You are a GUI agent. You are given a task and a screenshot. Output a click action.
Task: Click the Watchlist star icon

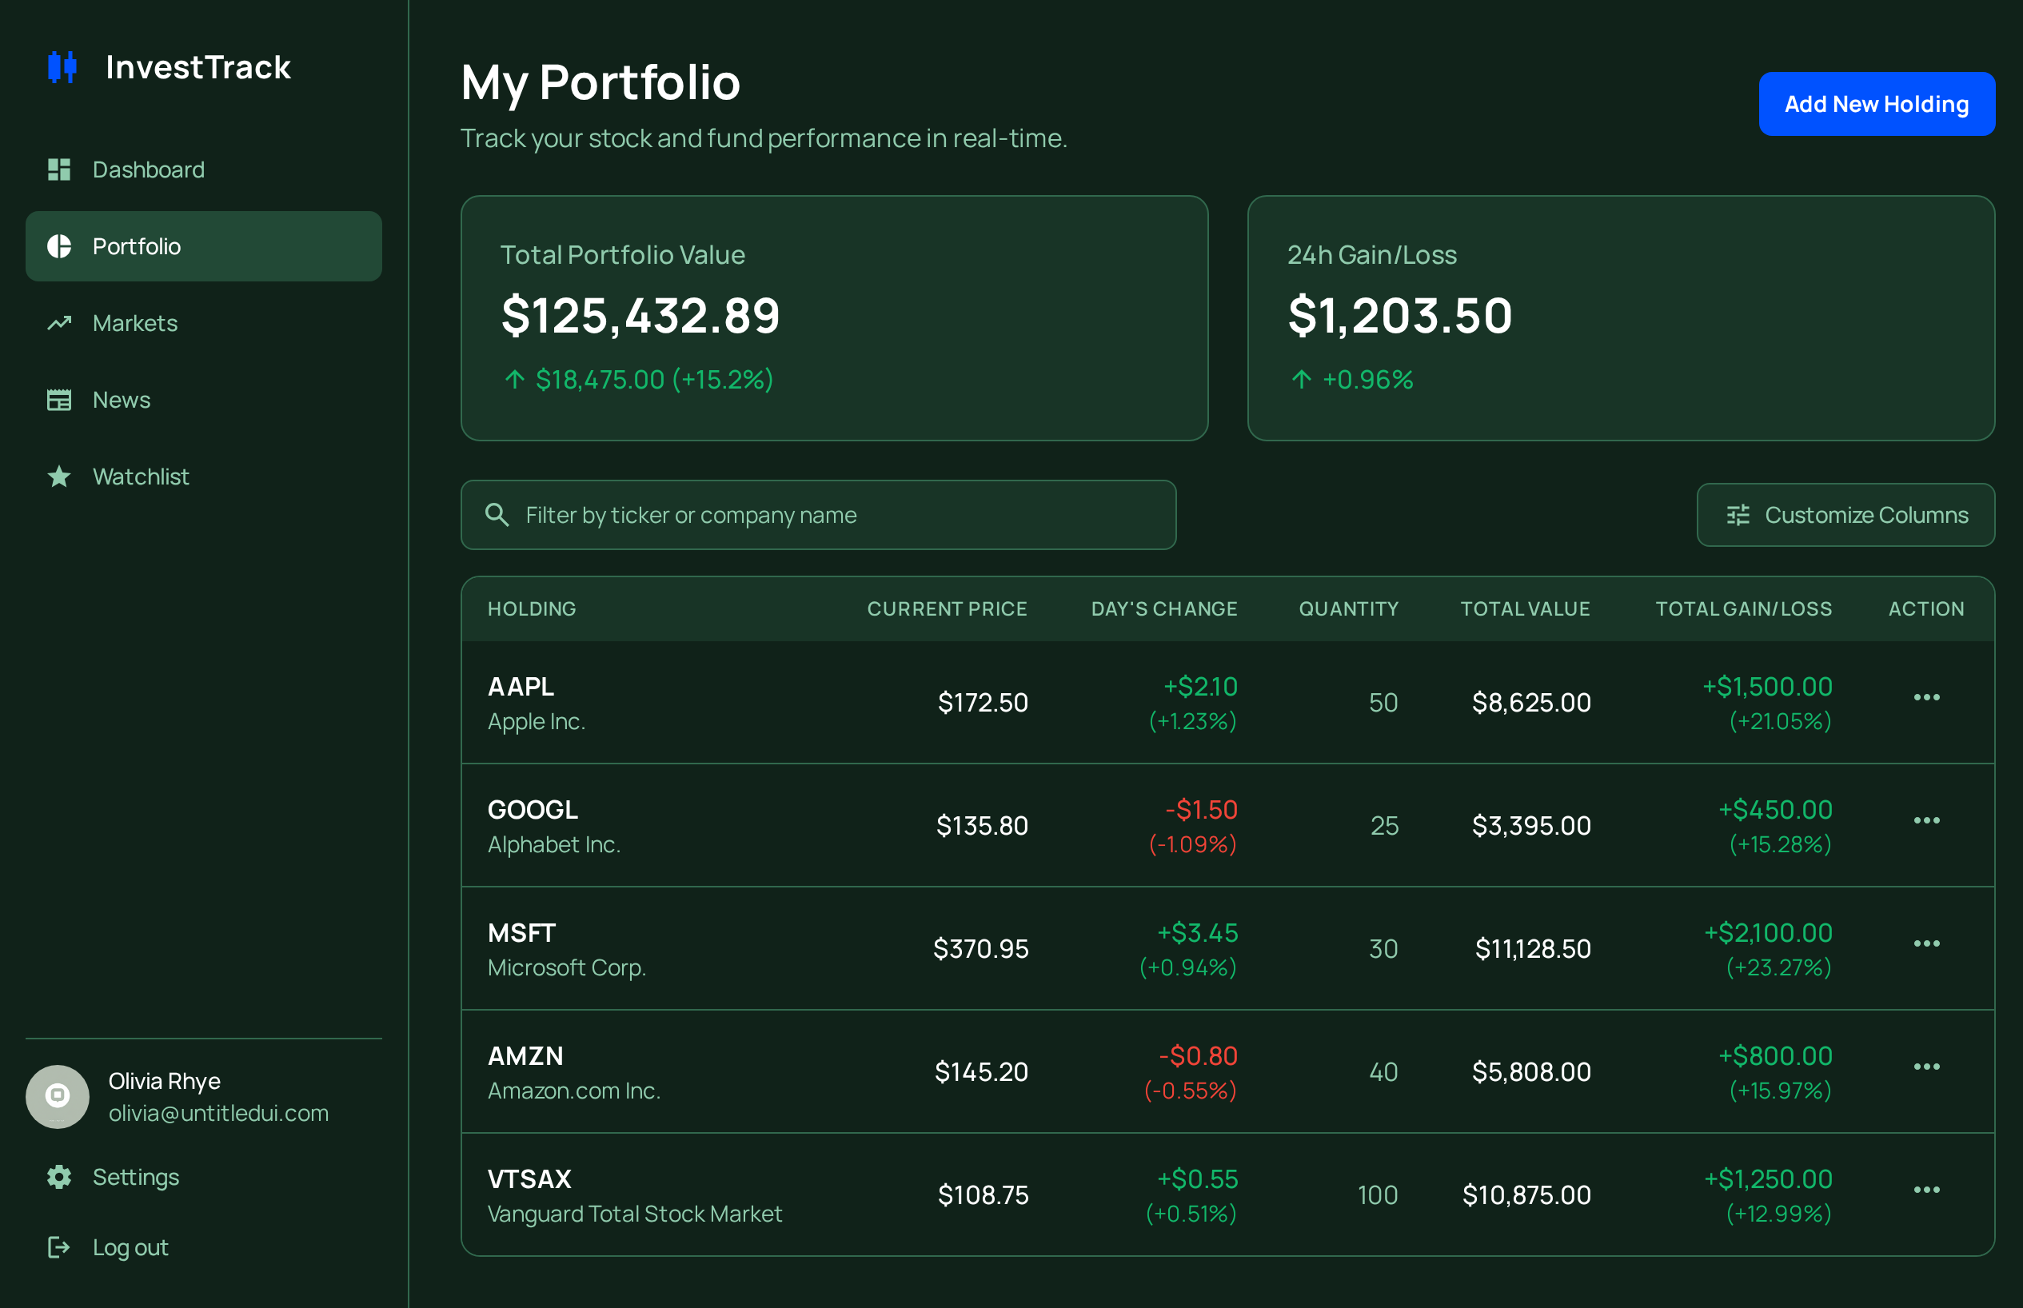point(58,477)
